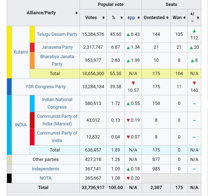Select percentage 45.60
Image resolution: width=208 pixels, height=196 pixels.
pos(116,34)
